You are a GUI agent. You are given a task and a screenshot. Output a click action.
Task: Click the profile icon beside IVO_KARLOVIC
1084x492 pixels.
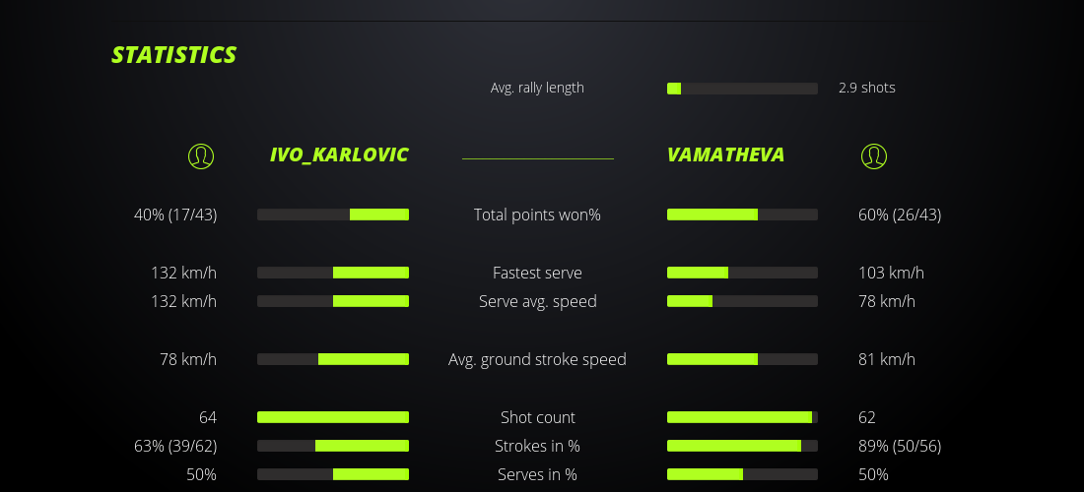point(201,155)
